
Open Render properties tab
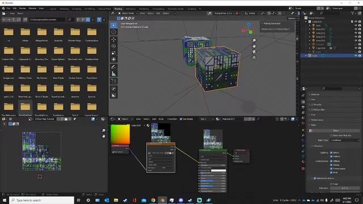tap(303, 102)
